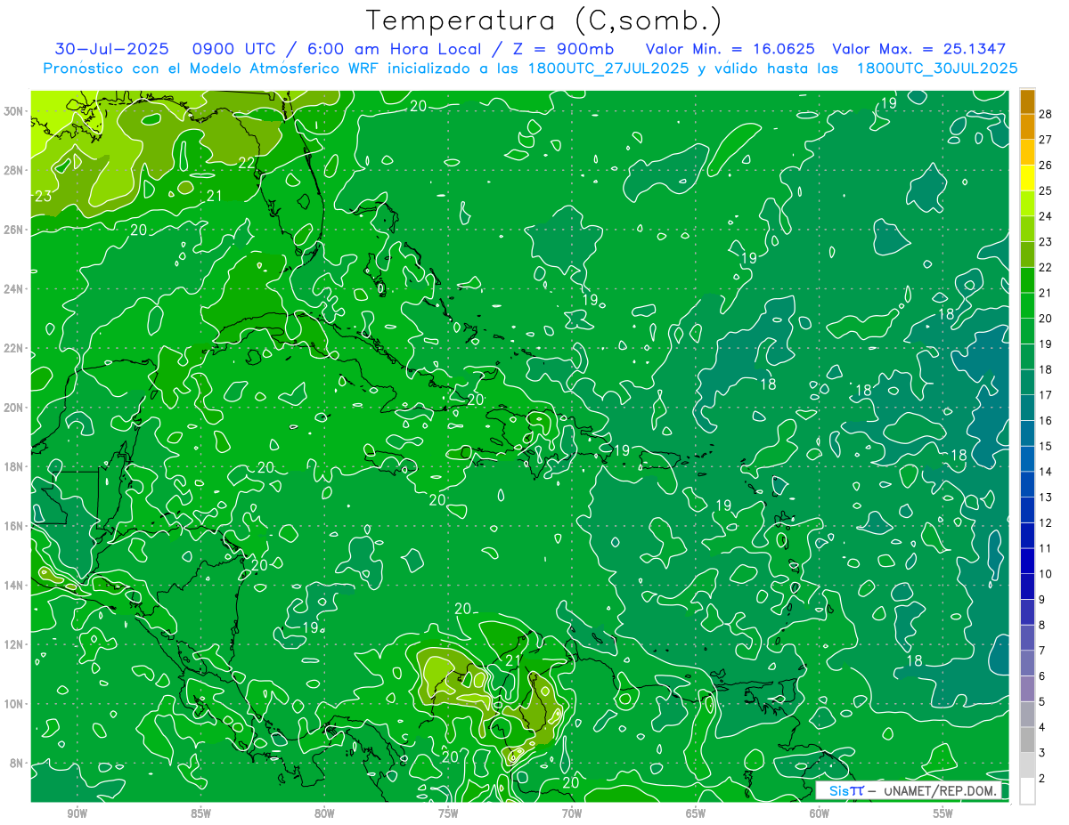Click the latitude label "14N"
The width and height of the screenshot is (1069, 825).
tap(15, 586)
